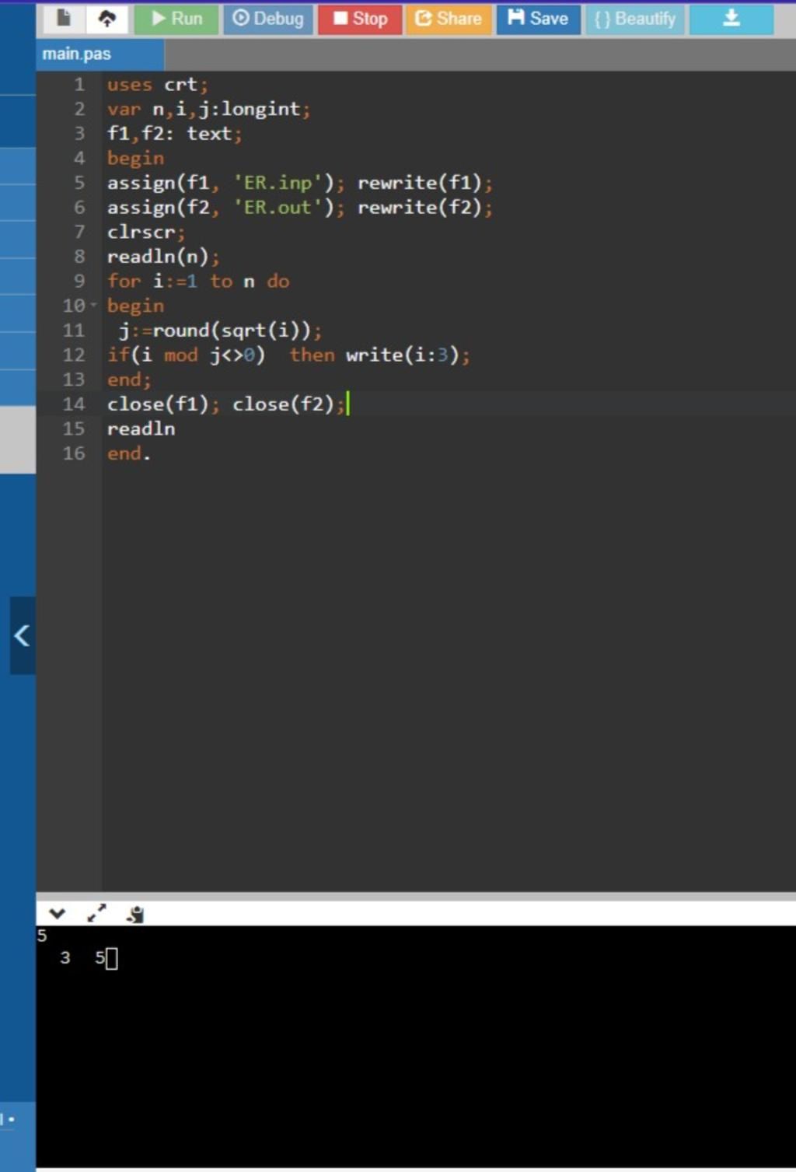
Task: Click 'close(f2);' on line 14
Action: pyautogui.click(x=288, y=404)
